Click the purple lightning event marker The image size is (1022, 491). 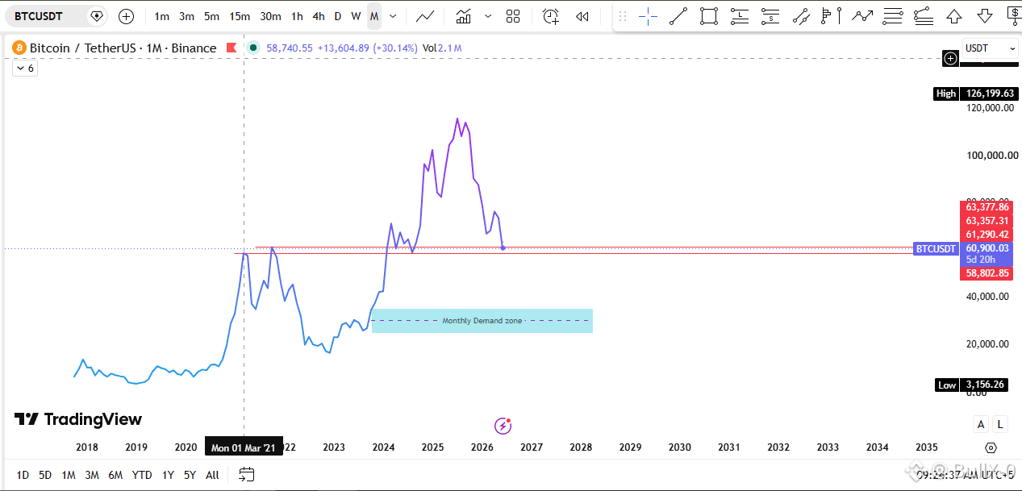503,426
